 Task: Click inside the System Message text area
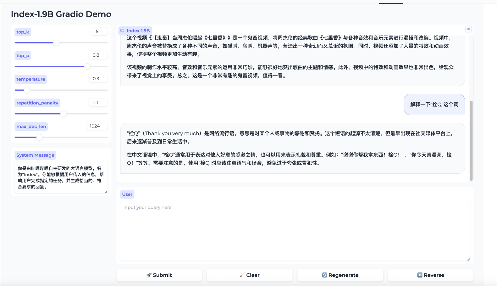click(x=61, y=177)
